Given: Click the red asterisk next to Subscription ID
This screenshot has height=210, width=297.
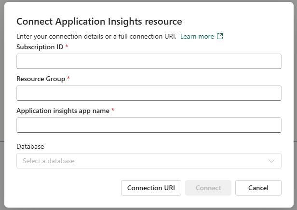Looking at the screenshot, I should click(x=67, y=47).
